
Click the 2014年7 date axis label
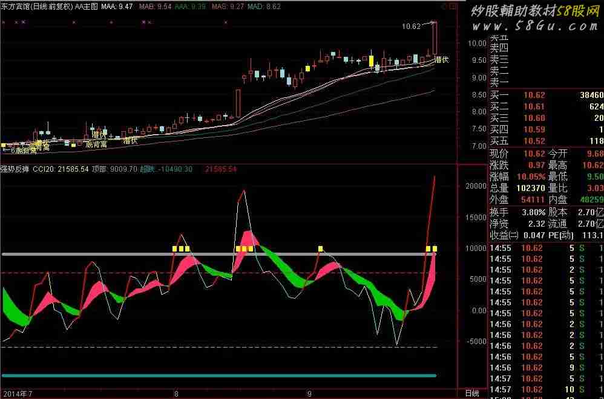click(x=18, y=394)
